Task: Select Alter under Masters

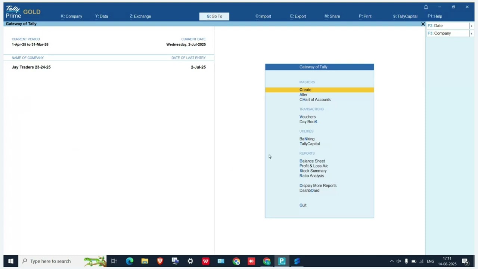Action: 303,95
